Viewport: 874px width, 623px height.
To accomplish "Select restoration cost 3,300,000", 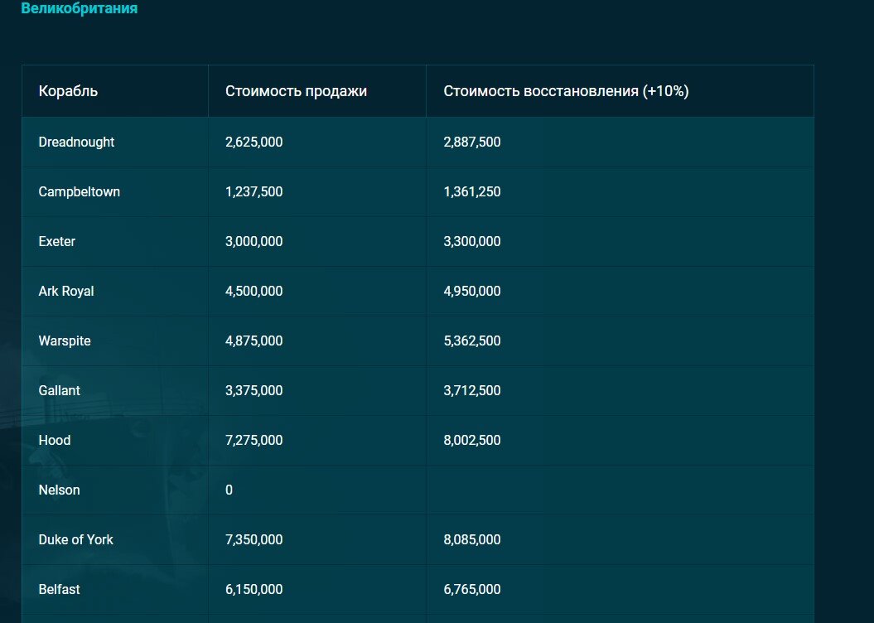I will pyautogui.click(x=472, y=241).
